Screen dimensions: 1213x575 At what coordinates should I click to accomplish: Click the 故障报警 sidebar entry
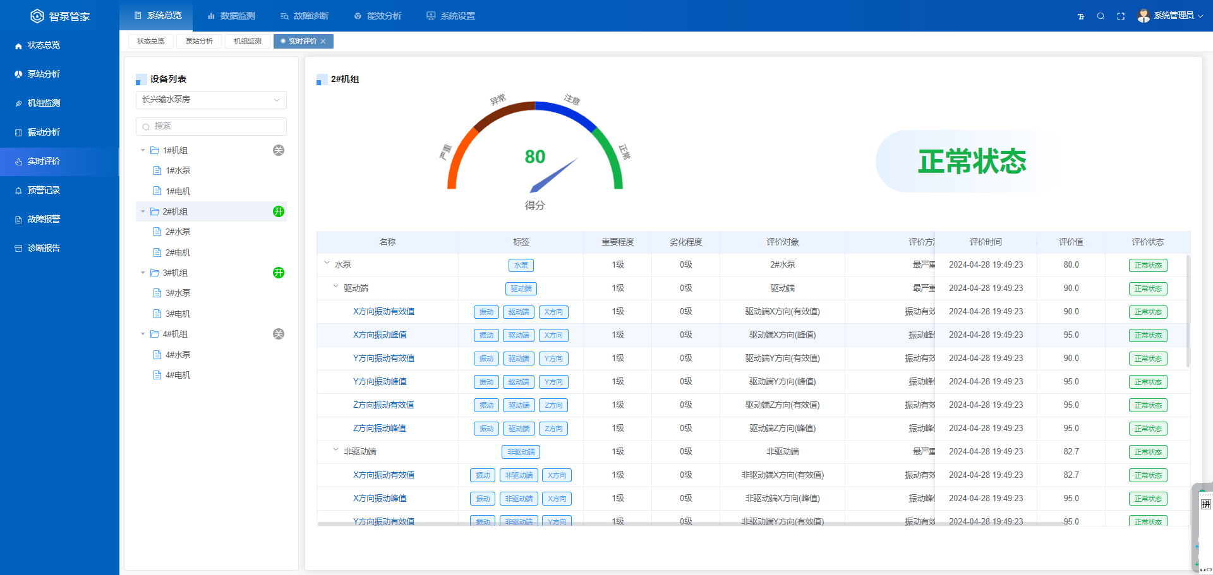click(44, 219)
